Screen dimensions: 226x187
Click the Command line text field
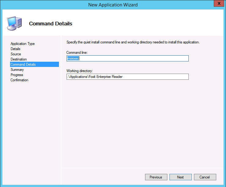(127, 58)
